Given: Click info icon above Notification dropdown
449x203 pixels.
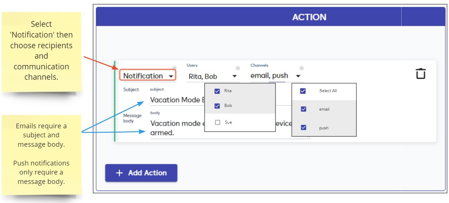Looking at the screenshot, I should [x=174, y=68].
